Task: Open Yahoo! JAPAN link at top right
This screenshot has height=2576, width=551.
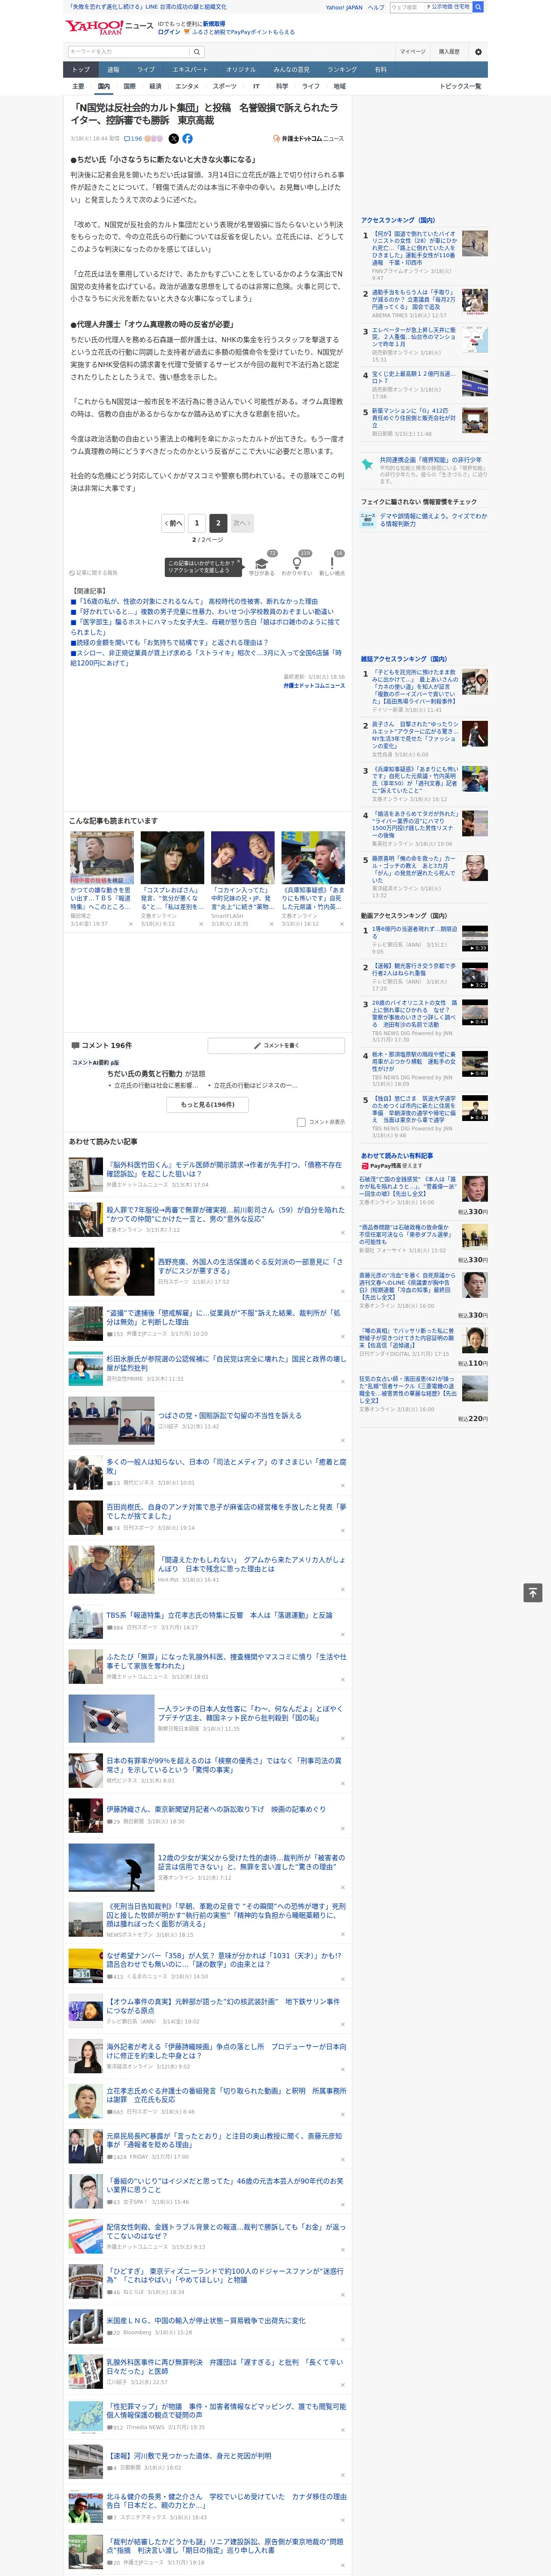Action: (344, 7)
